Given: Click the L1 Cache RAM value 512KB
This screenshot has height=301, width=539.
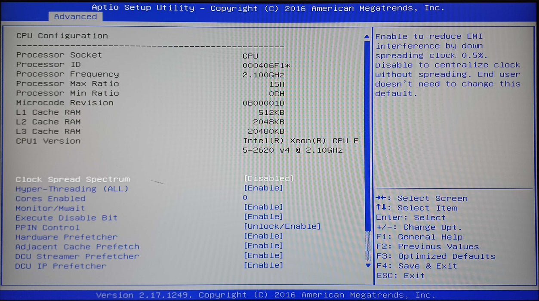Looking at the screenshot, I should [x=271, y=113].
